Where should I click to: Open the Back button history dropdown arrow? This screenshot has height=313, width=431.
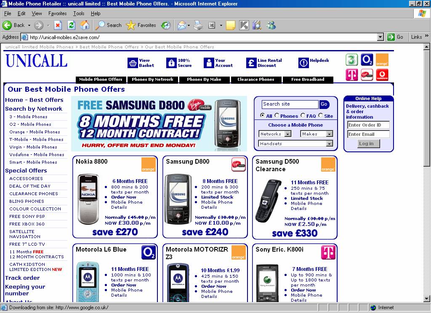point(29,25)
